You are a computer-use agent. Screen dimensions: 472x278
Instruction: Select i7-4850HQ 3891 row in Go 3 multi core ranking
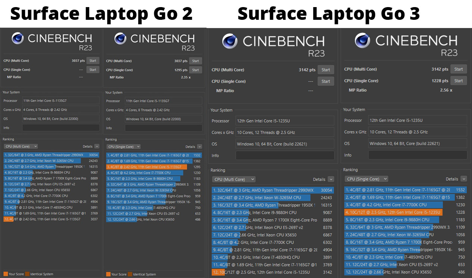[273, 257]
